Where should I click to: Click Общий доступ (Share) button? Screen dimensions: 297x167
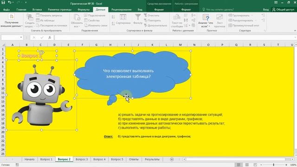click(284, 9)
